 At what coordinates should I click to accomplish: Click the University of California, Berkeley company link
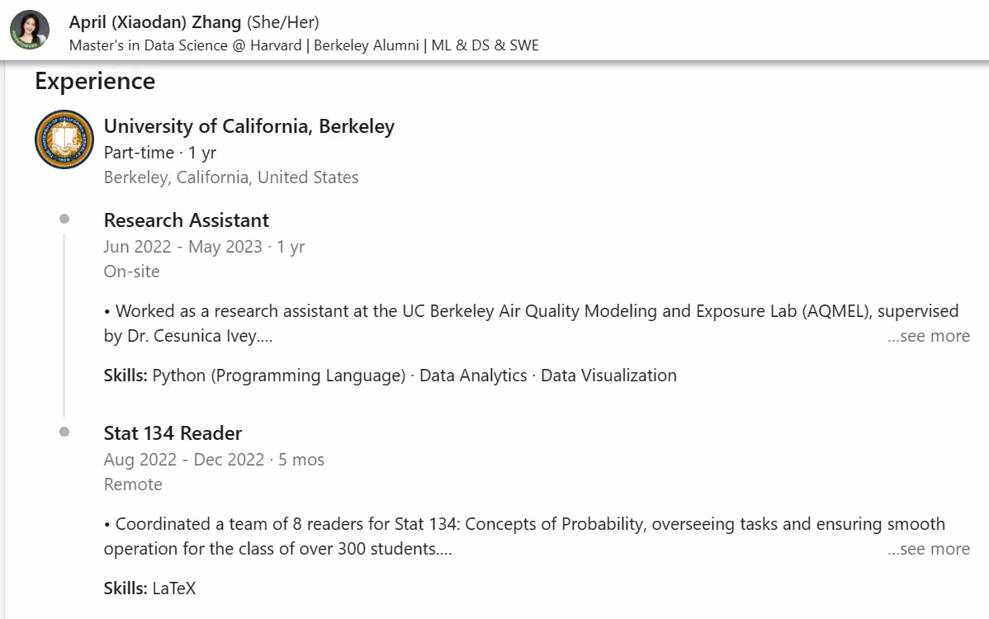pos(249,125)
